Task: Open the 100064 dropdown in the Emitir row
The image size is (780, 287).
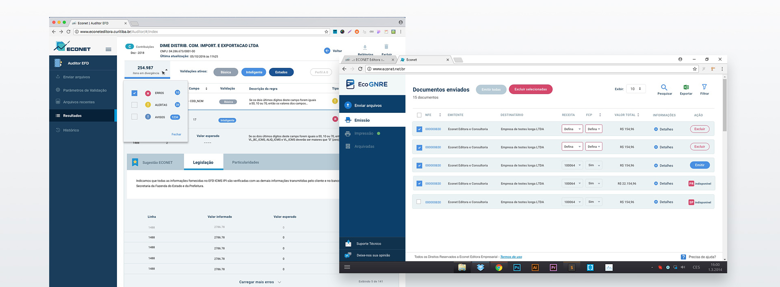Action: (x=572, y=166)
